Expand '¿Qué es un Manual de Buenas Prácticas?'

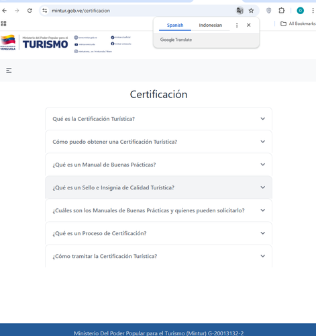[x=158, y=165]
